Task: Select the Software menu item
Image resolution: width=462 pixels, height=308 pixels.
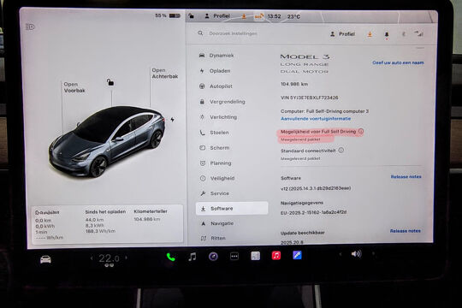Action: point(232,209)
